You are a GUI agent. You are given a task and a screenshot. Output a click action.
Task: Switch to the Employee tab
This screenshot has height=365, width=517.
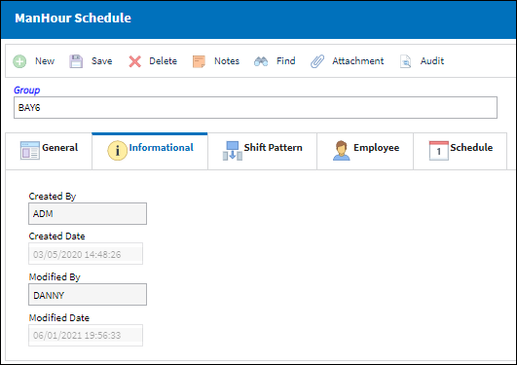[365, 151]
